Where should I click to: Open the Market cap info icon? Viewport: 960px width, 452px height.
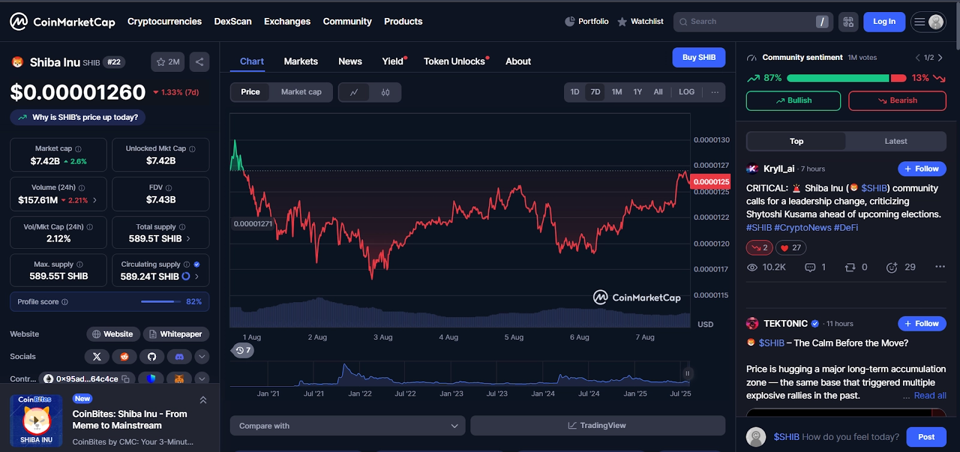[x=78, y=149]
